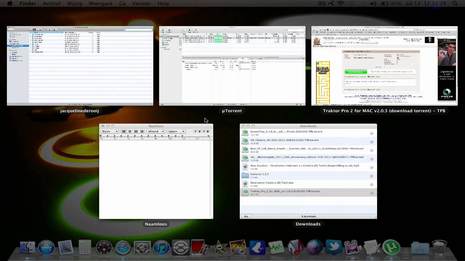Open Finder from the dock
Image resolution: width=465 pixels, height=261 pixels.
[x=28, y=248]
